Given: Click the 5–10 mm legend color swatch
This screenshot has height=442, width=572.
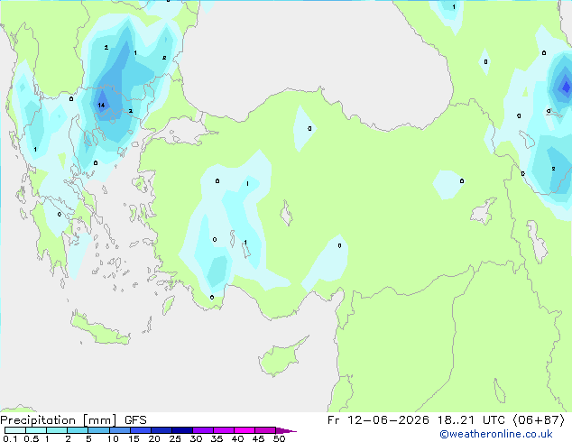Looking at the screenshot, I should (x=99, y=430).
